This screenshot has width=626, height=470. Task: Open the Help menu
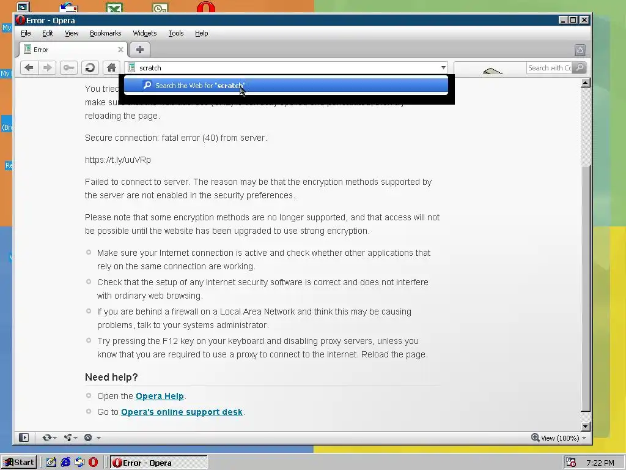point(201,33)
